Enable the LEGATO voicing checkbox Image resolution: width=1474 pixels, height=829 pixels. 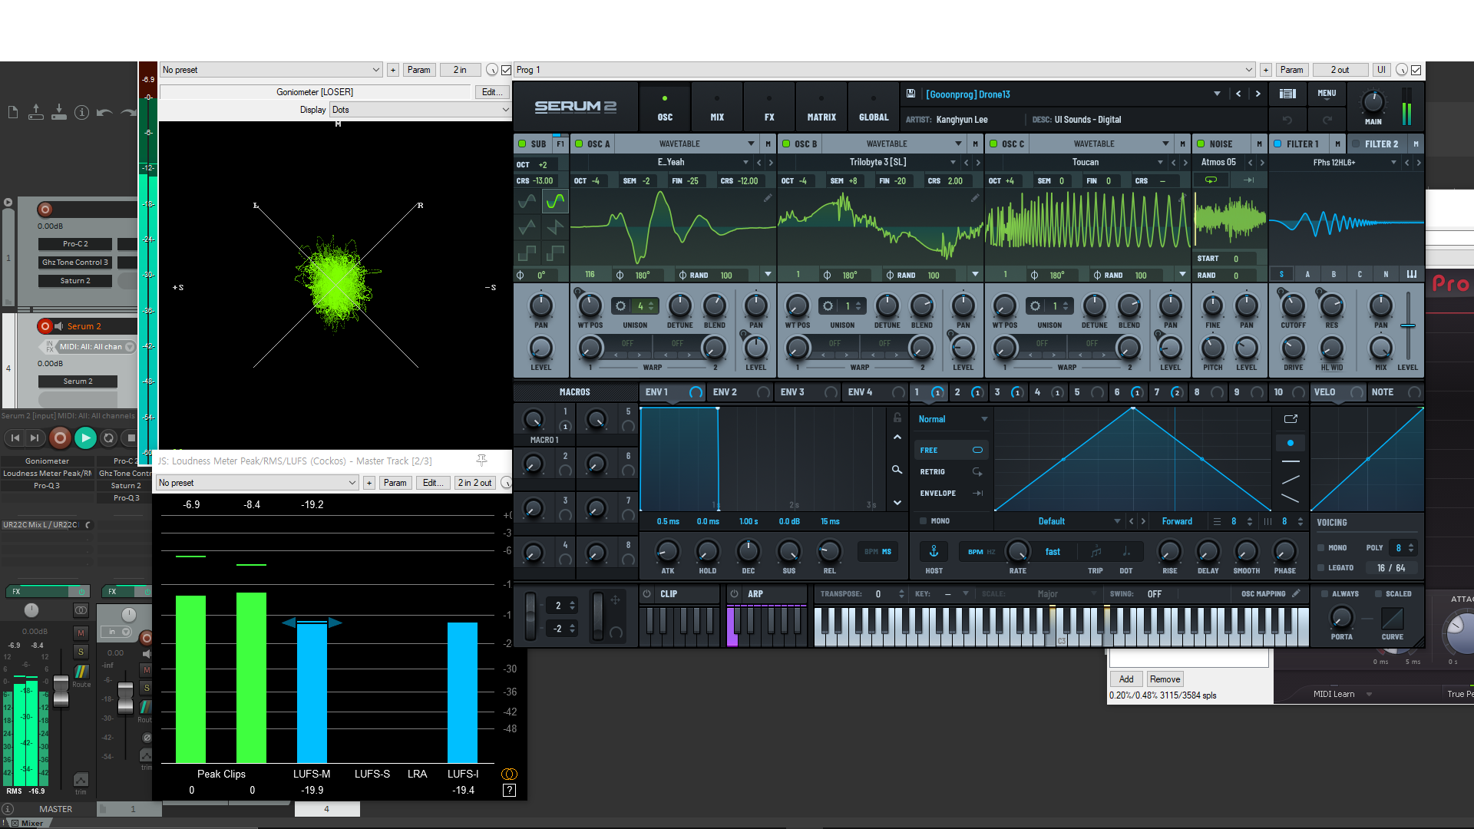click(1321, 568)
